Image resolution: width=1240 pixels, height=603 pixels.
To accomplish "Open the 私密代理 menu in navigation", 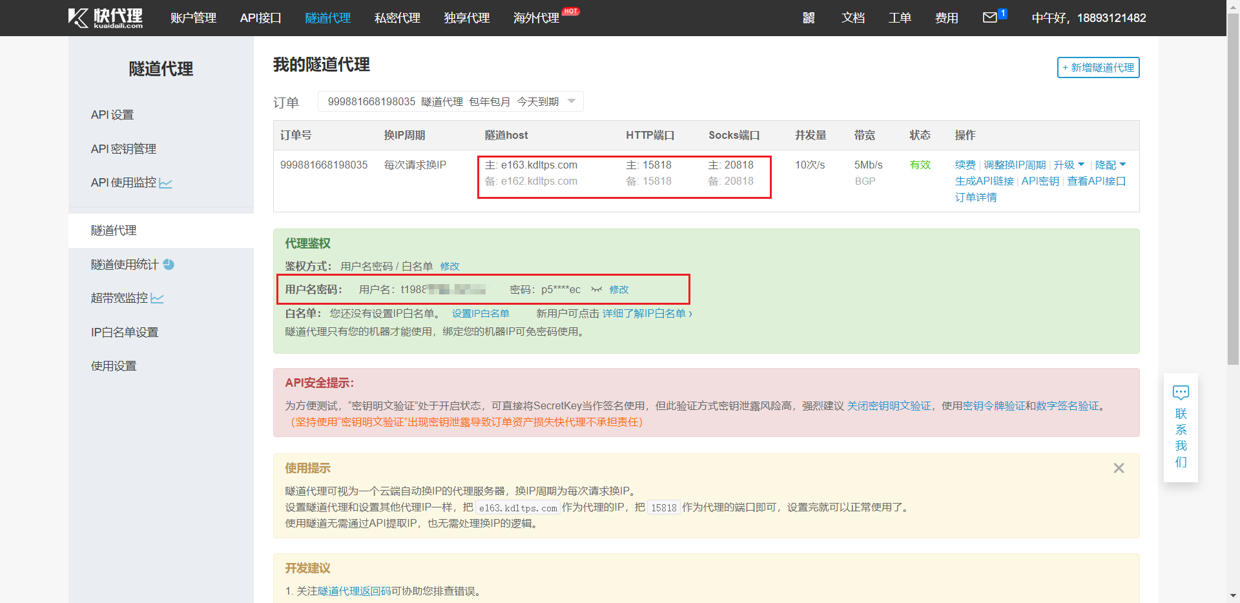I will [x=397, y=18].
